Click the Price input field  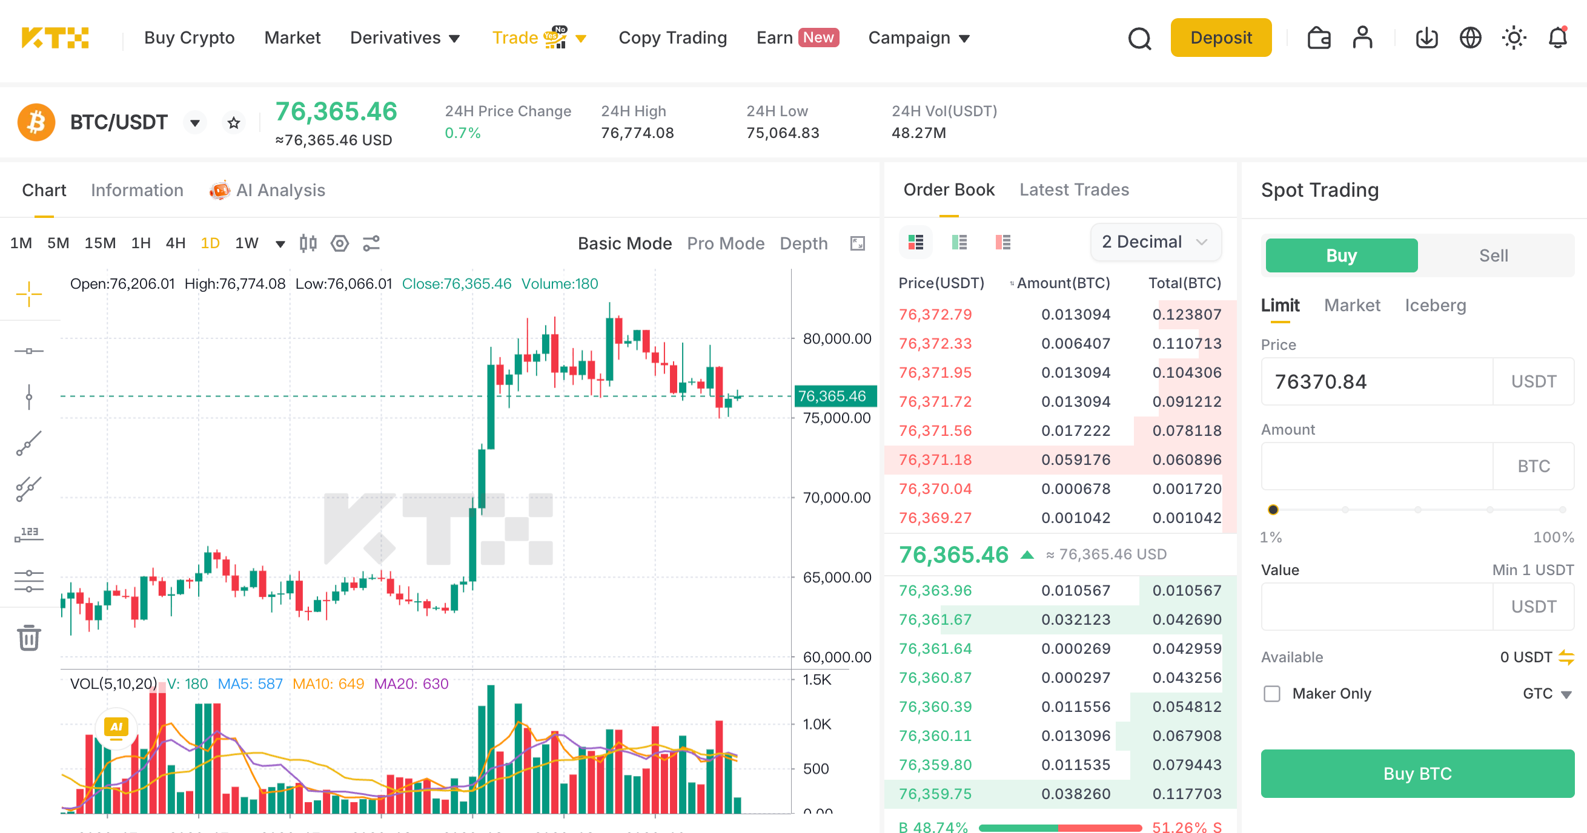click(1377, 382)
